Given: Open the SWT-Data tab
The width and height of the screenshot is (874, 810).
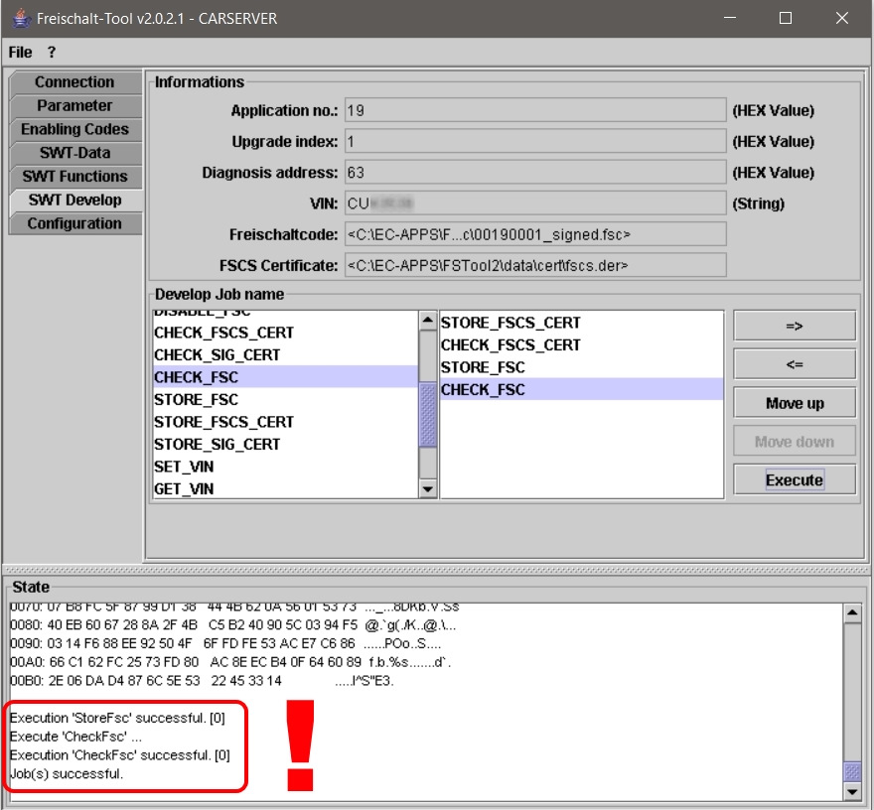Looking at the screenshot, I should click(x=75, y=153).
